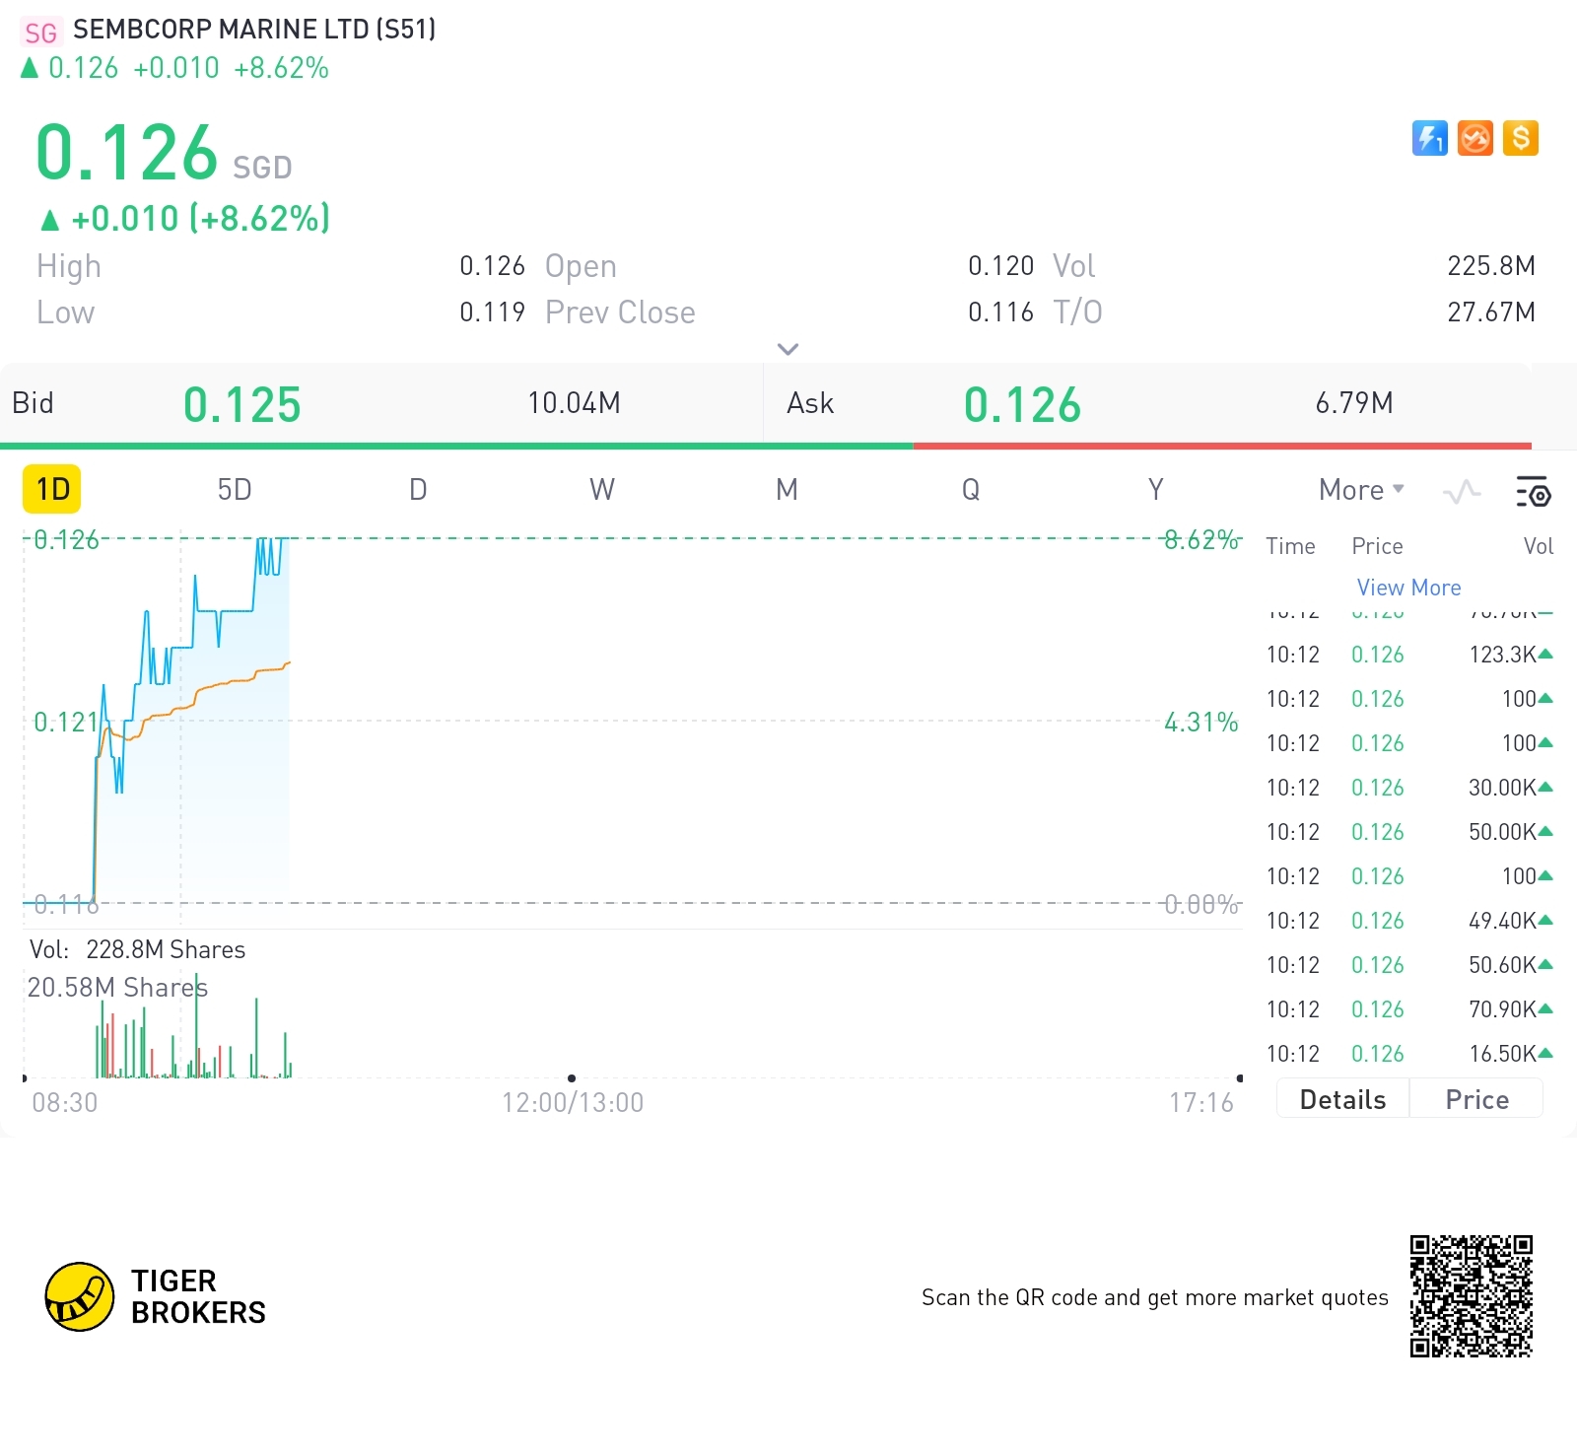
Task: Switch to the 5D chart tab
Action: [x=235, y=490]
